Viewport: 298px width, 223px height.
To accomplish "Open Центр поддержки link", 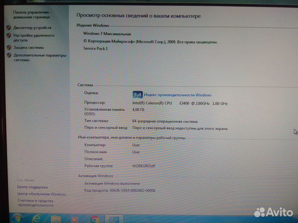I will (32, 187).
